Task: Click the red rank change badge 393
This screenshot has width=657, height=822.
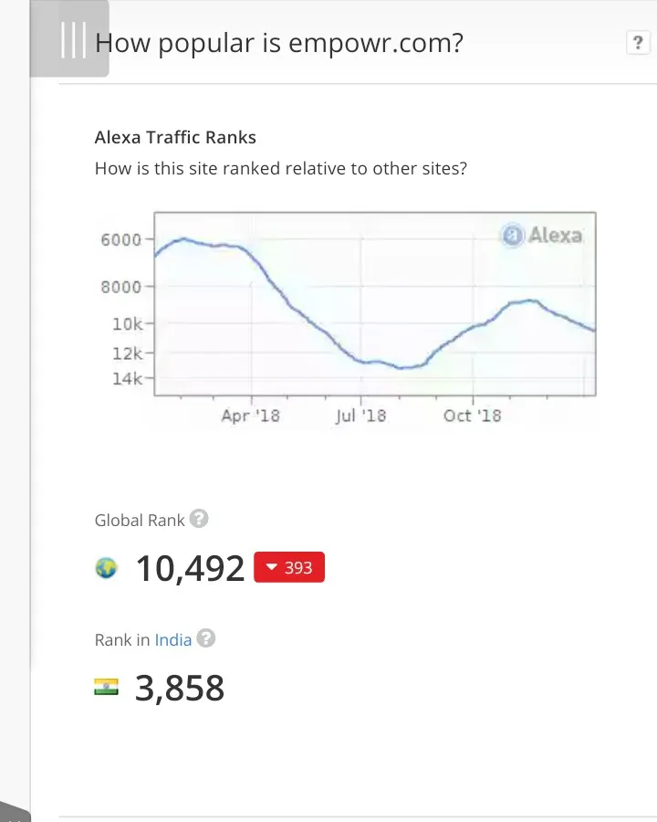Action: 289,567
